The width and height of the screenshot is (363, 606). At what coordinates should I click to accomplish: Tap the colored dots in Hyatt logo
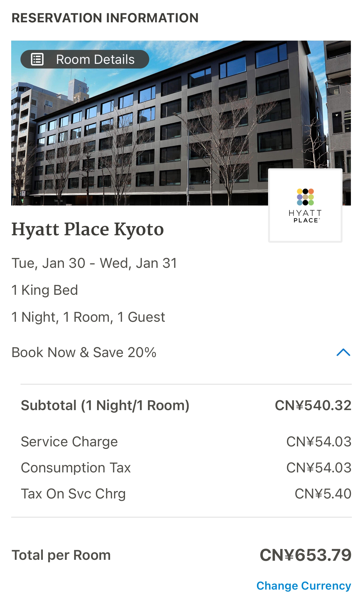[305, 197]
